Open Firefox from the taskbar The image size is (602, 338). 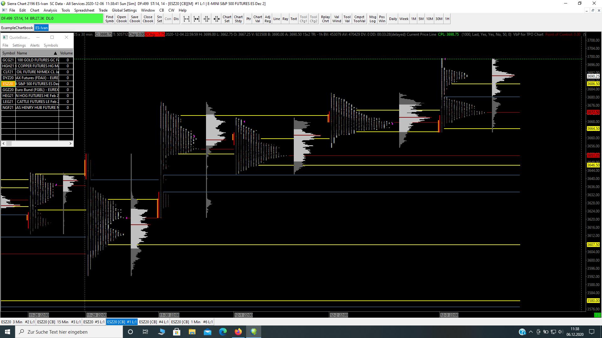pyautogui.click(x=238, y=332)
